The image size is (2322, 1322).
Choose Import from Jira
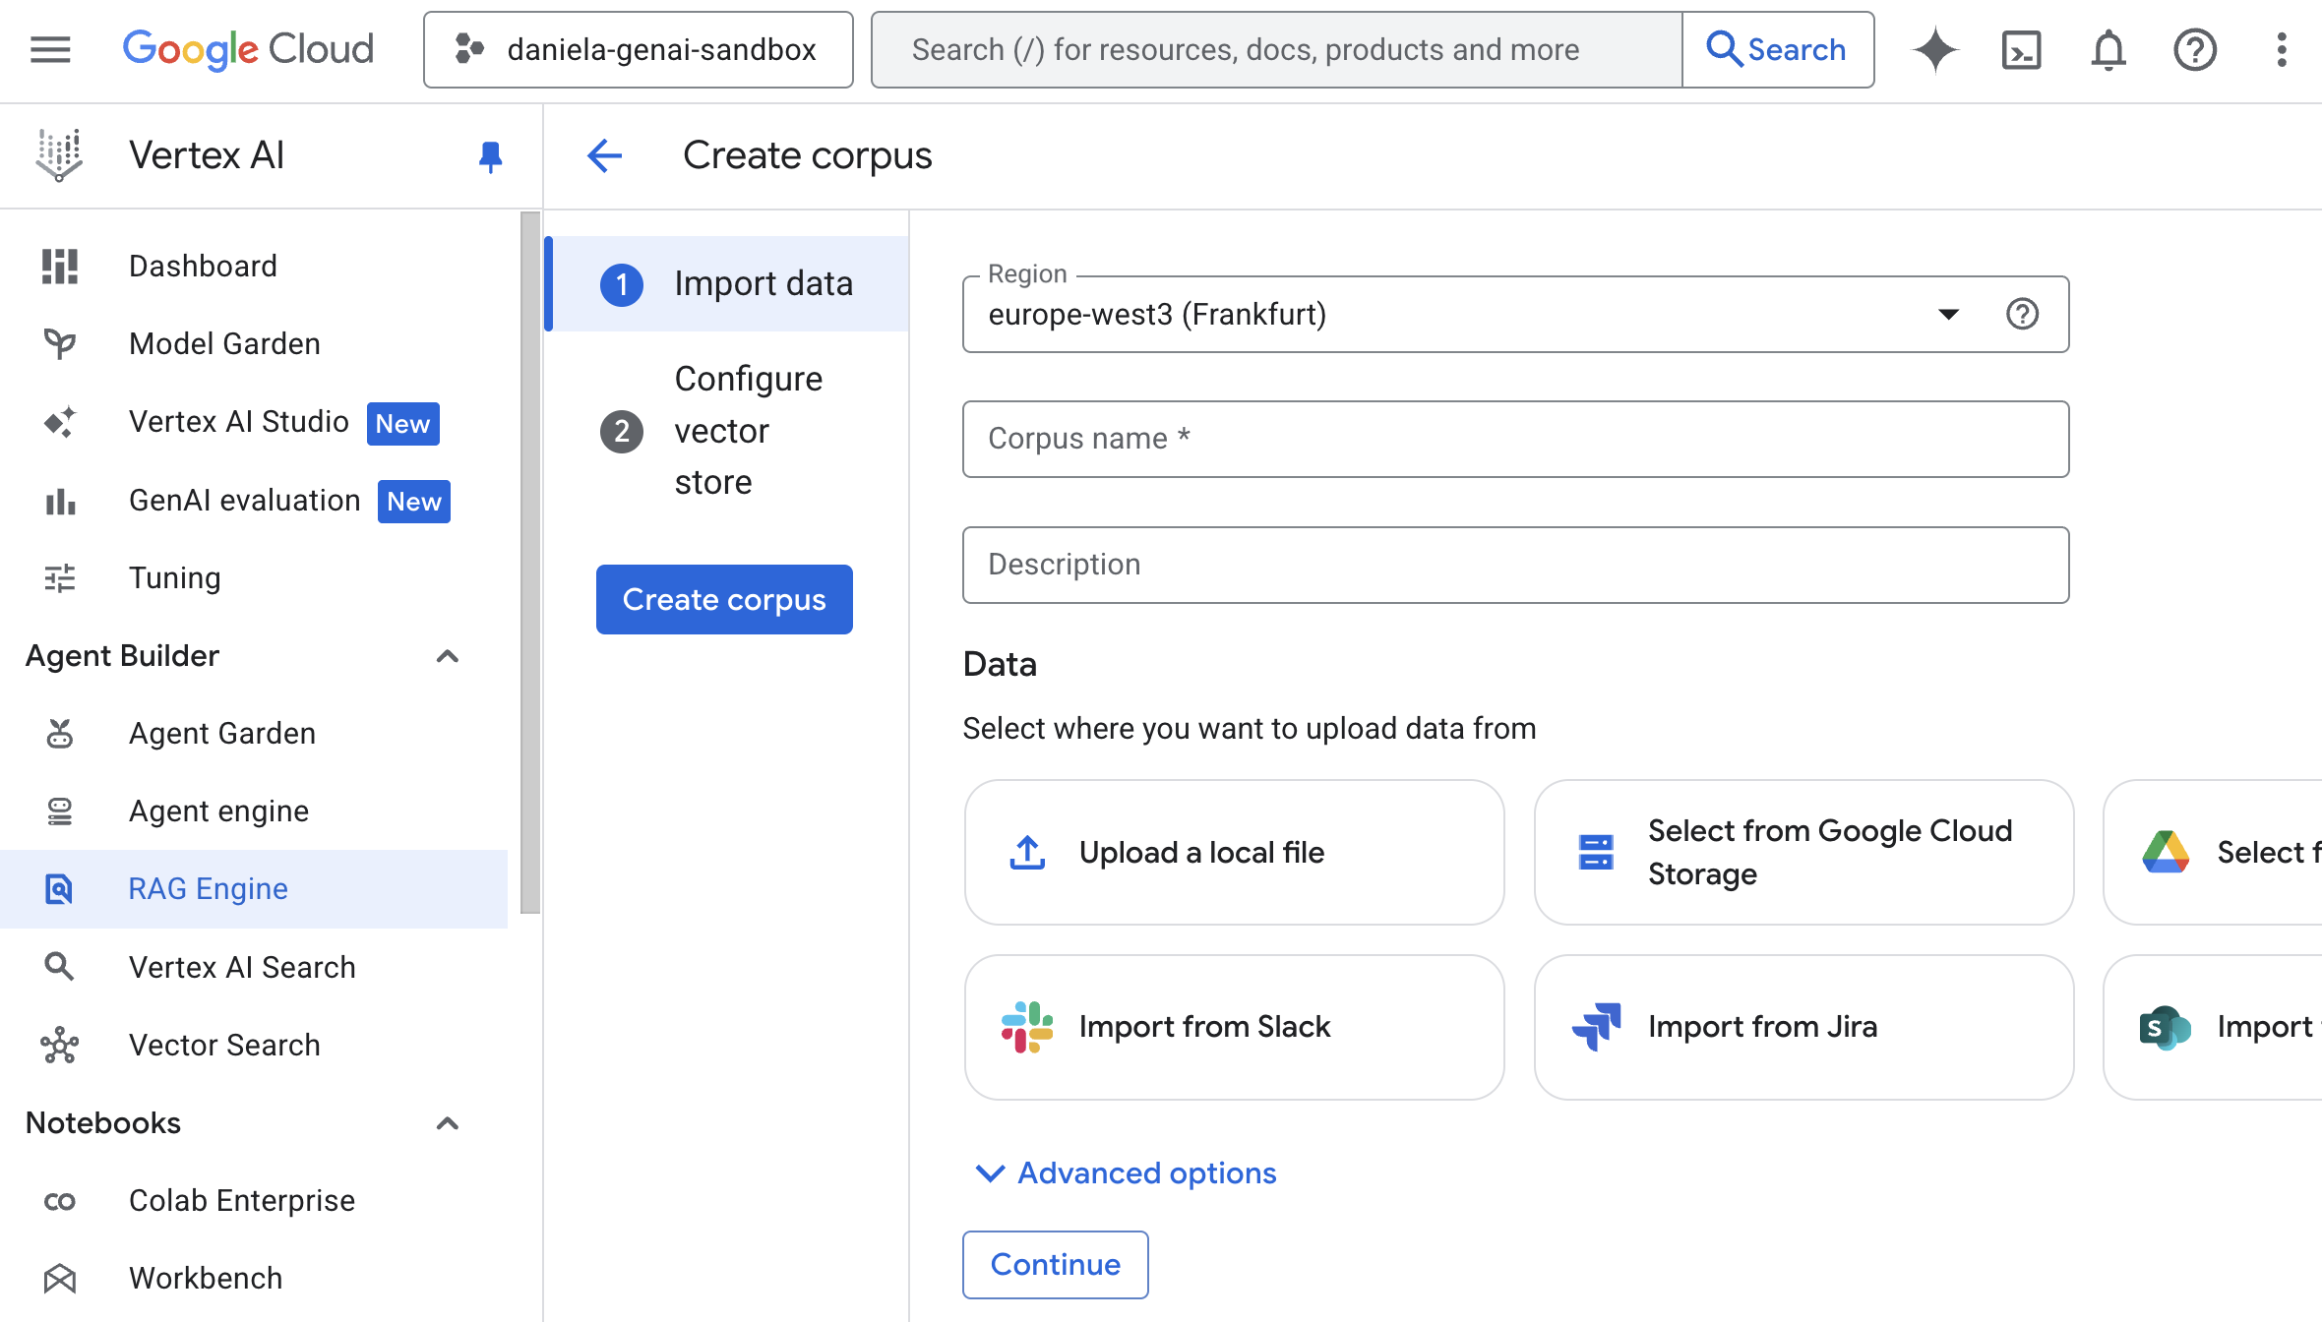click(x=1803, y=1027)
